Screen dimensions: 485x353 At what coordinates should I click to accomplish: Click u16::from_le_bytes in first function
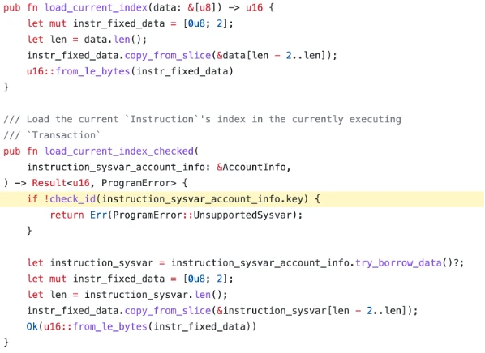tap(78, 71)
